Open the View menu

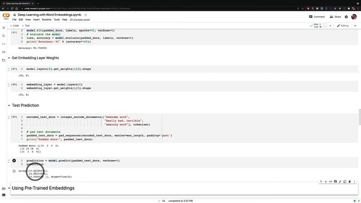tap(28, 20)
